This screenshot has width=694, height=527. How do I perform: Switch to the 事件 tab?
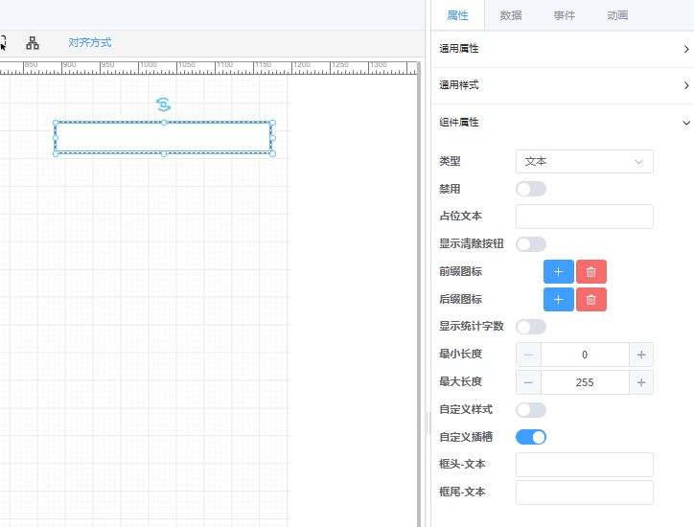point(564,15)
